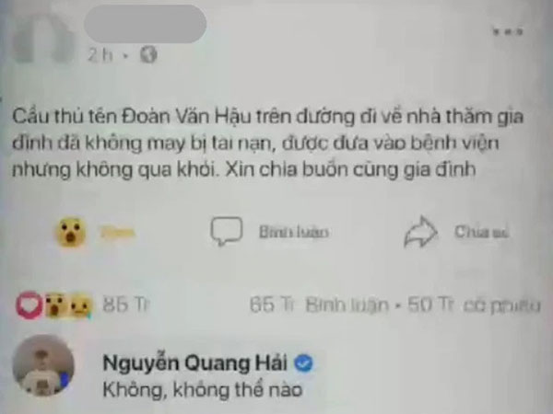Click the heart reaction in reaction summary

pos(29,305)
